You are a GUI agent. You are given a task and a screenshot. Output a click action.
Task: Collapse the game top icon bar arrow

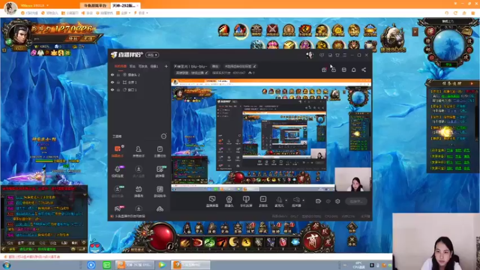415,32
